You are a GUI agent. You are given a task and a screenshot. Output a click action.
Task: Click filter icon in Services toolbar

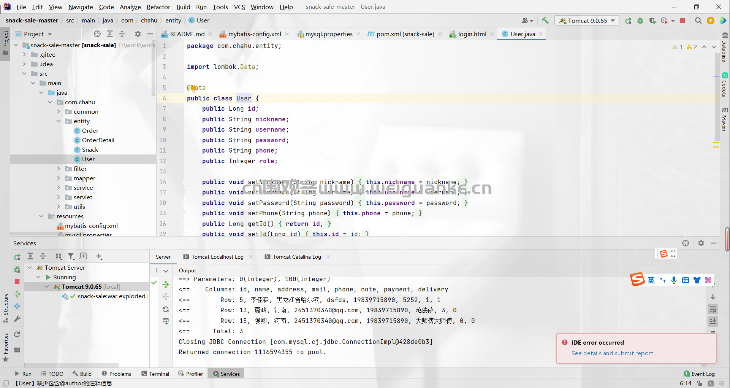(x=71, y=256)
